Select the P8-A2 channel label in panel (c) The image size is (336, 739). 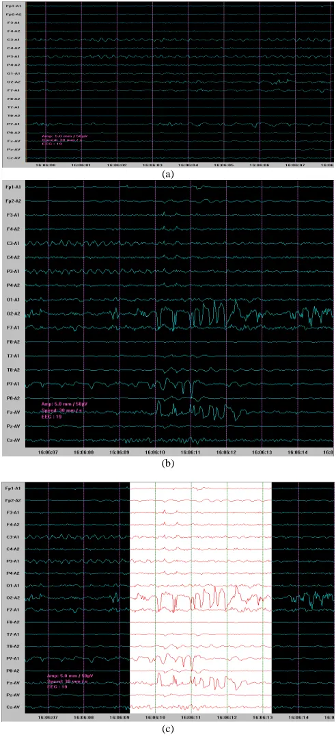coord(13,671)
